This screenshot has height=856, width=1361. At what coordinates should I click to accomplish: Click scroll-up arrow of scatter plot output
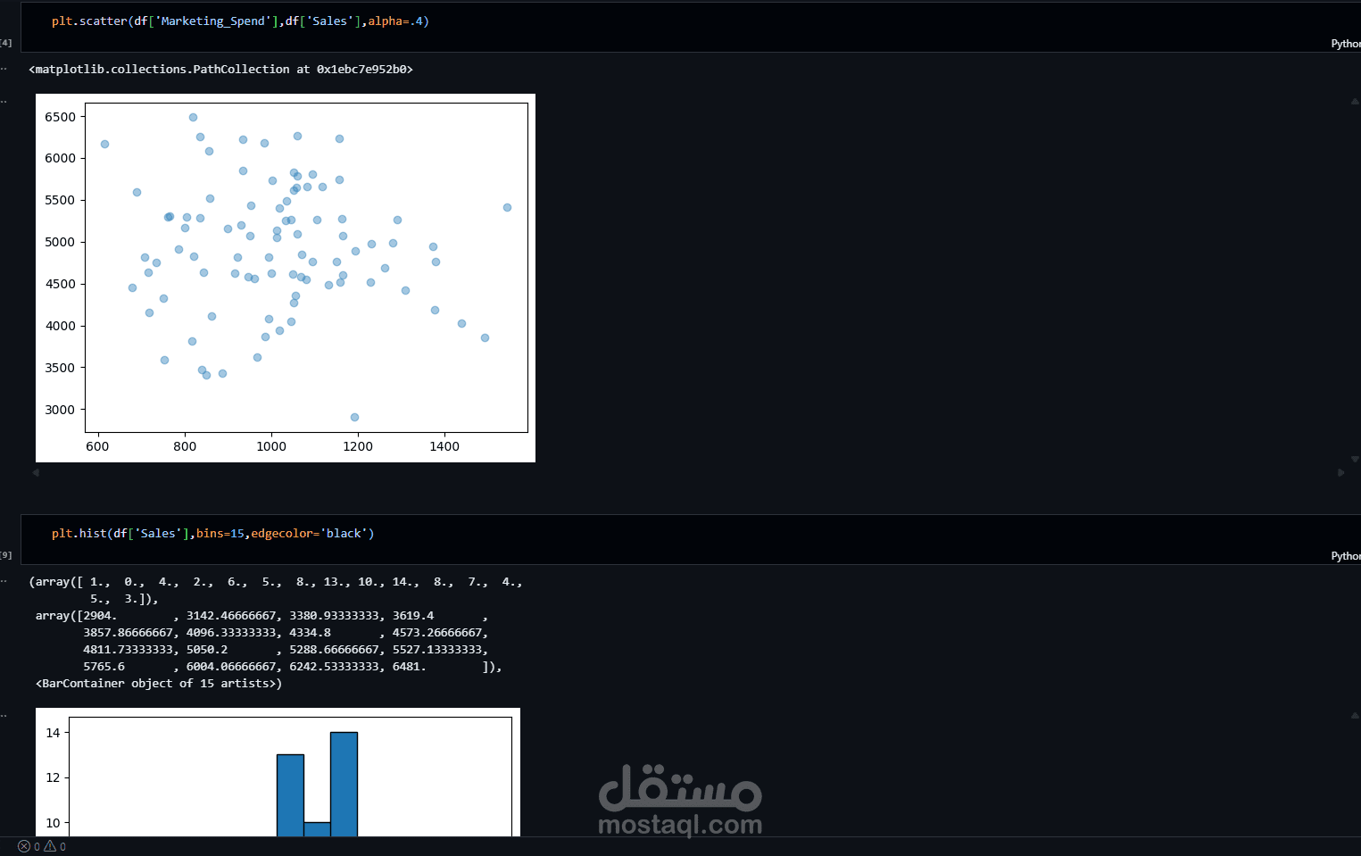(x=1355, y=101)
